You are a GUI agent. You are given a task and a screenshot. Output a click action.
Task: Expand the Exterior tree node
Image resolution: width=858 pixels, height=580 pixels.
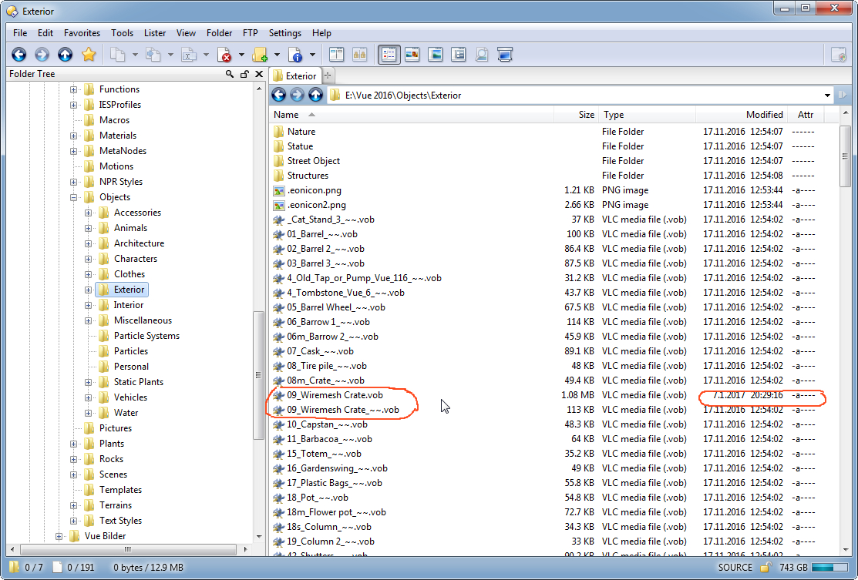88,290
